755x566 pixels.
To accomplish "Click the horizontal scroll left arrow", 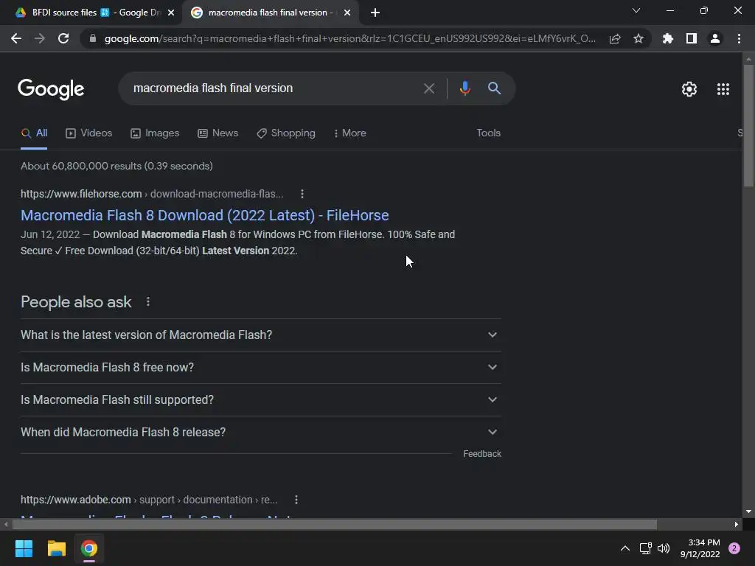I will 6,524.
